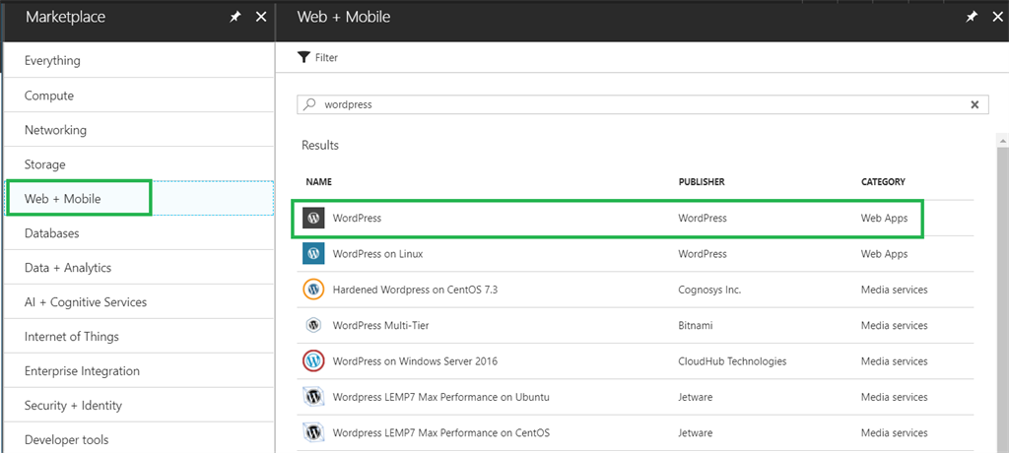Click Wordpress LEMP7 on Ubuntu icon

pyautogui.click(x=313, y=397)
